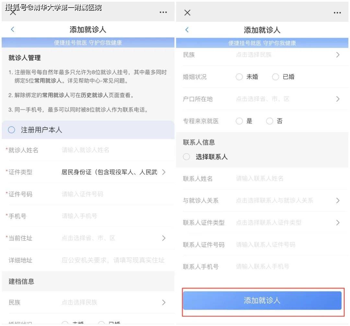The width and height of the screenshot is (350, 326).
Task: Select 已婚 marital status in right panel
Action: point(275,77)
